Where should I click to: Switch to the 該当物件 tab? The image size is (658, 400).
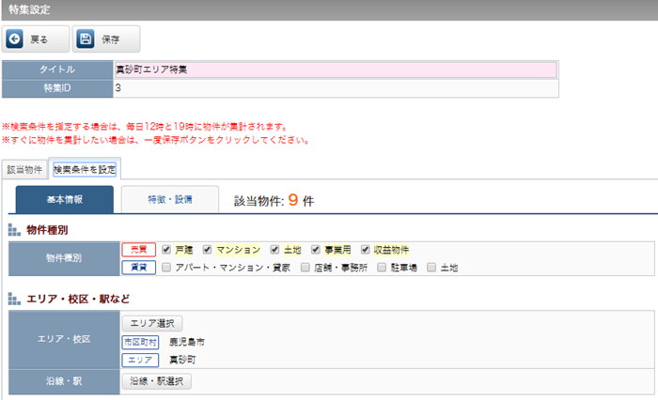pyautogui.click(x=24, y=169)
